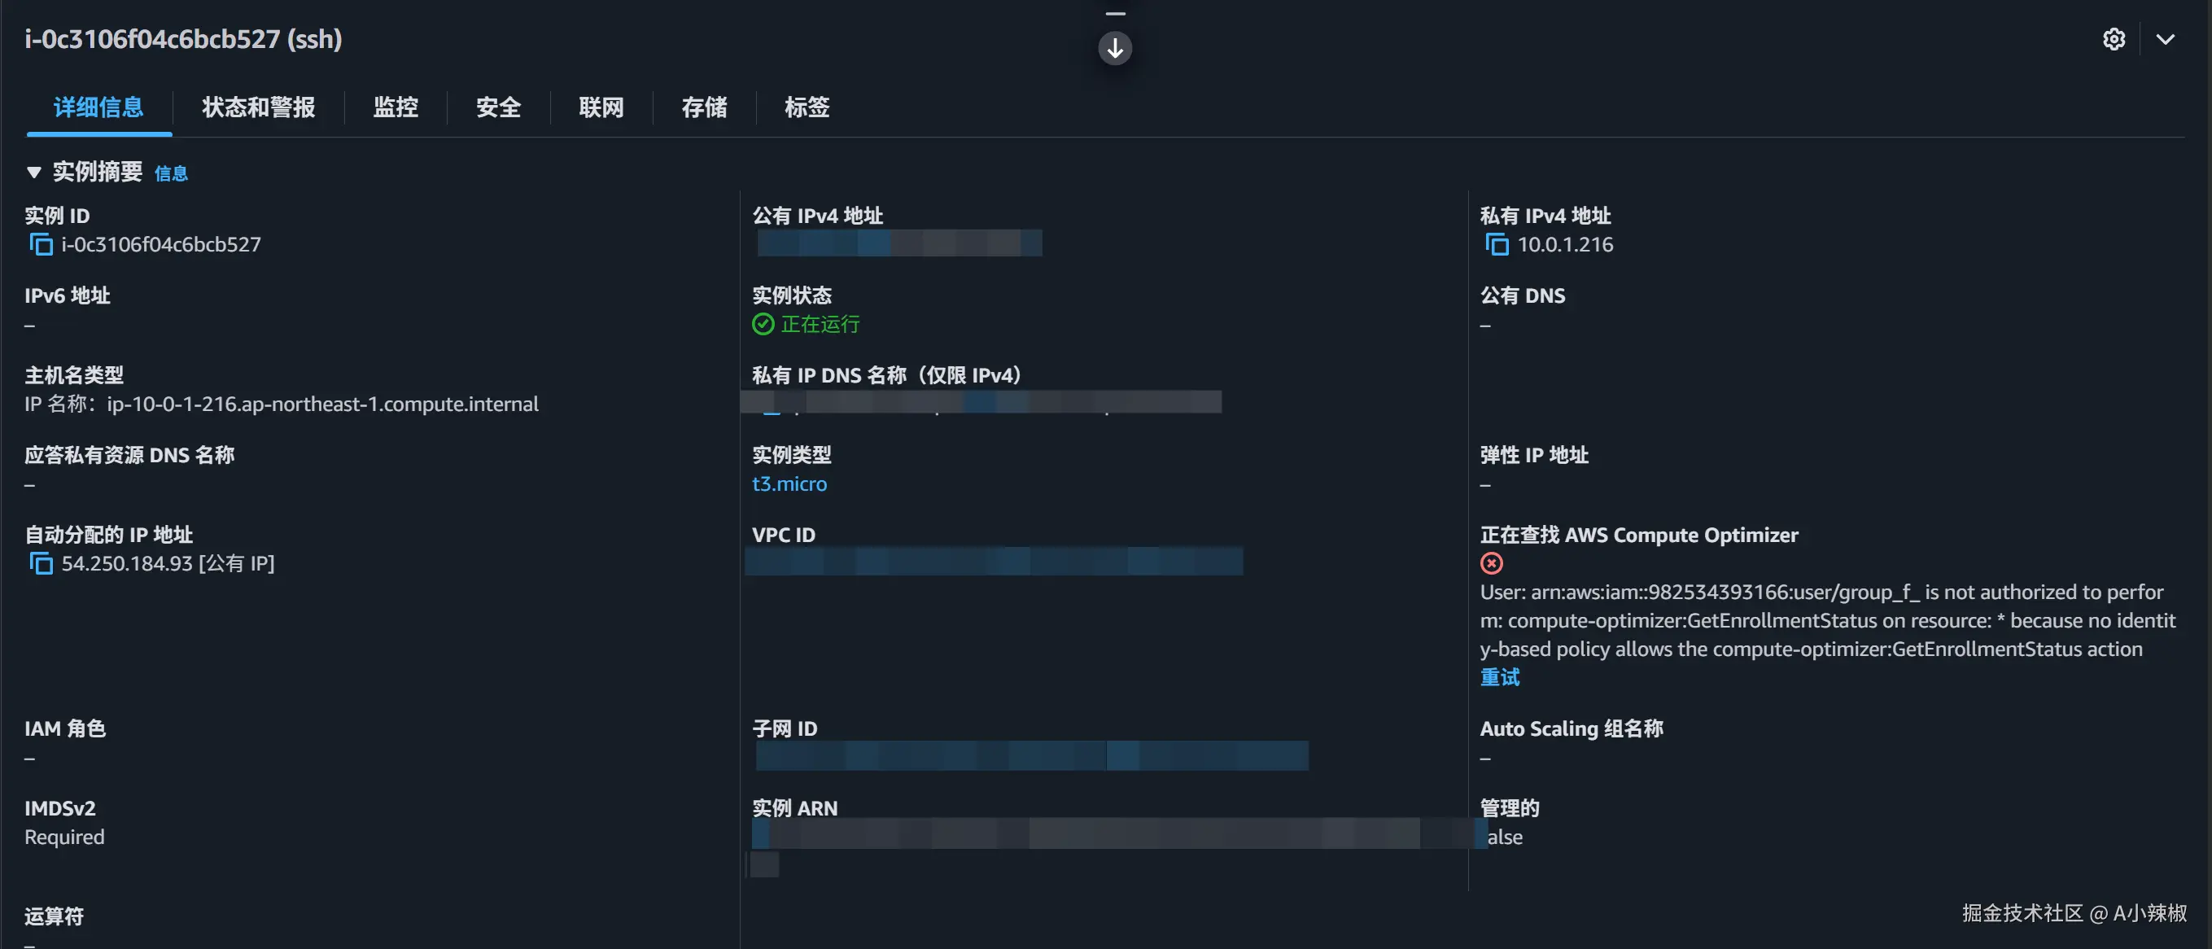This screenshot has height=949, width=2212.
Task: Open the 信息 link beside 实例摘要
Action: (x=171, y=173)
